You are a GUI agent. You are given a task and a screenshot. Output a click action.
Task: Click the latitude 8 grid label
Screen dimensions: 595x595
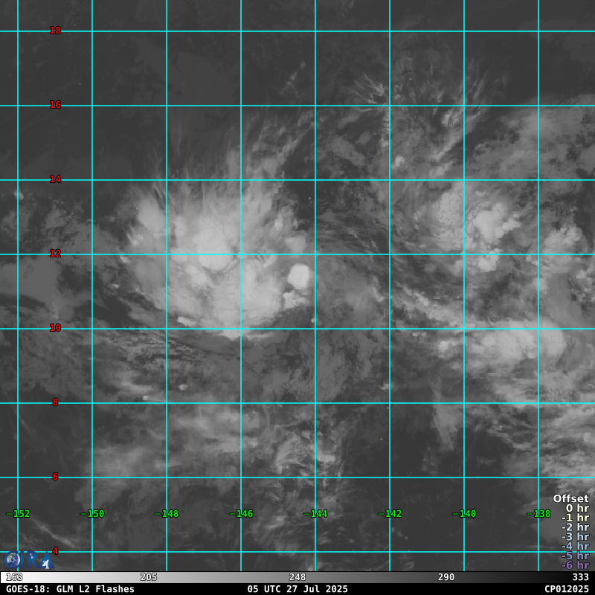(x=55, y=402)
